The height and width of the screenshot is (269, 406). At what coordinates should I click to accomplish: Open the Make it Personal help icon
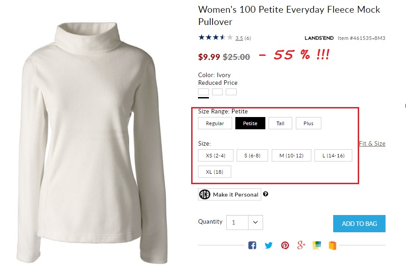pyautogui.click(x=266, y=194)
